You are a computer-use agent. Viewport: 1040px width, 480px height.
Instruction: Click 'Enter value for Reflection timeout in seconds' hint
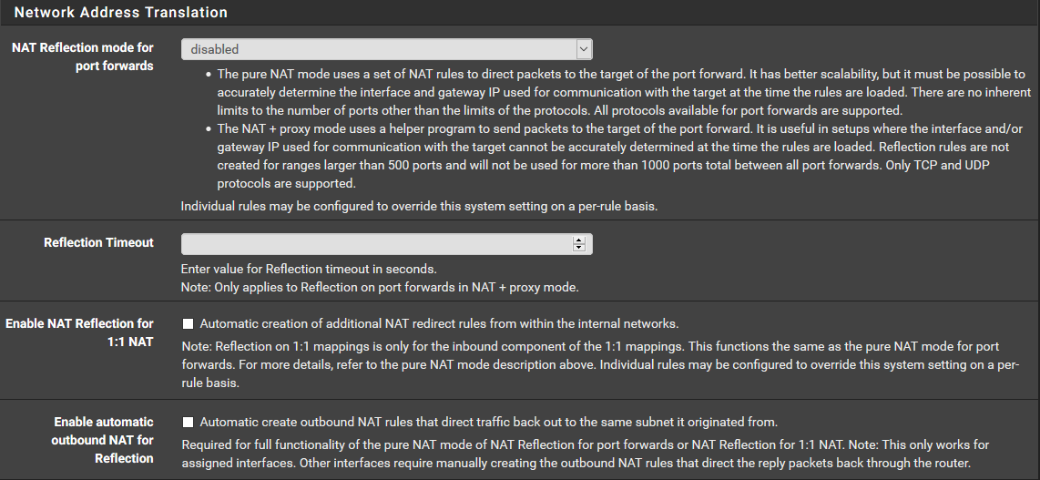[310, 269]
